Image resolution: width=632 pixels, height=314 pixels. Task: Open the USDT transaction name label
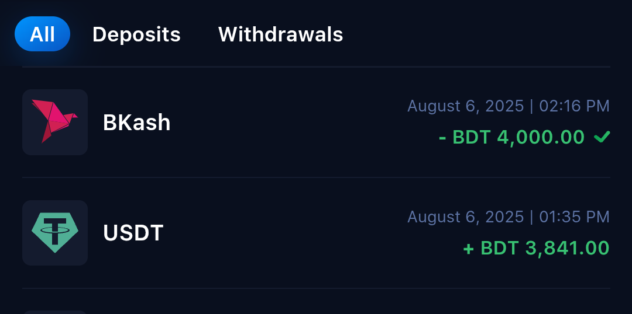pos(133,233)
